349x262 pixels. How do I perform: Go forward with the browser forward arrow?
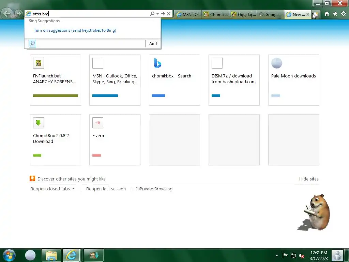click(x=18, y=14)
